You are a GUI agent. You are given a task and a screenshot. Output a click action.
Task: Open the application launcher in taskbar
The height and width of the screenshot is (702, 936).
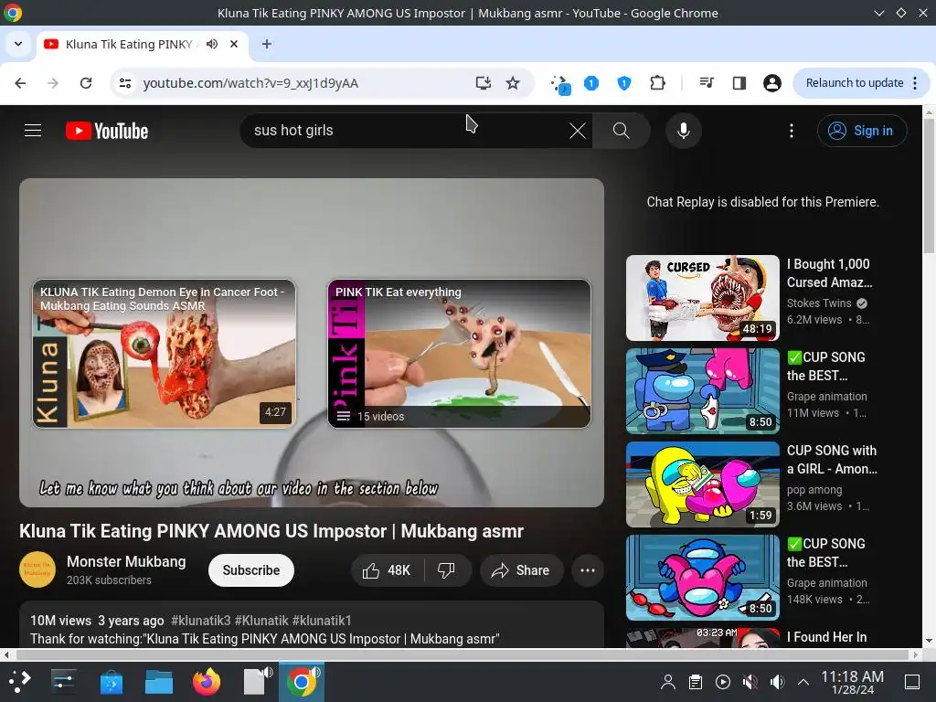tap(18, 682)
